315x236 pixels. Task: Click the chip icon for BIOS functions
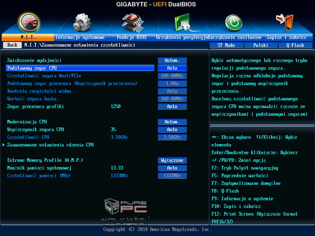pos(133,23)
